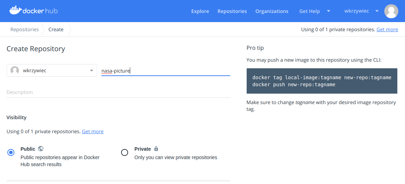
Task: Open Repositories in top navigation
Action: point(232,11)
